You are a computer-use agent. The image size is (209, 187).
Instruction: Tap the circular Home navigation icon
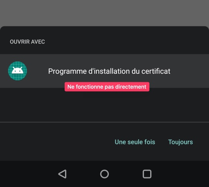104,174
